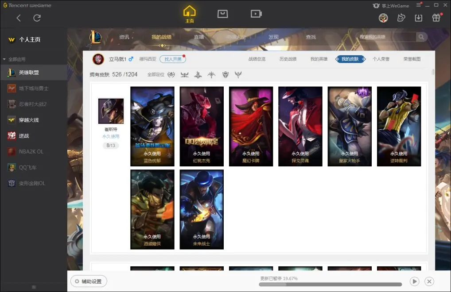
Task: Switch to 历史战绩 sub-tab
Action: 288,59
